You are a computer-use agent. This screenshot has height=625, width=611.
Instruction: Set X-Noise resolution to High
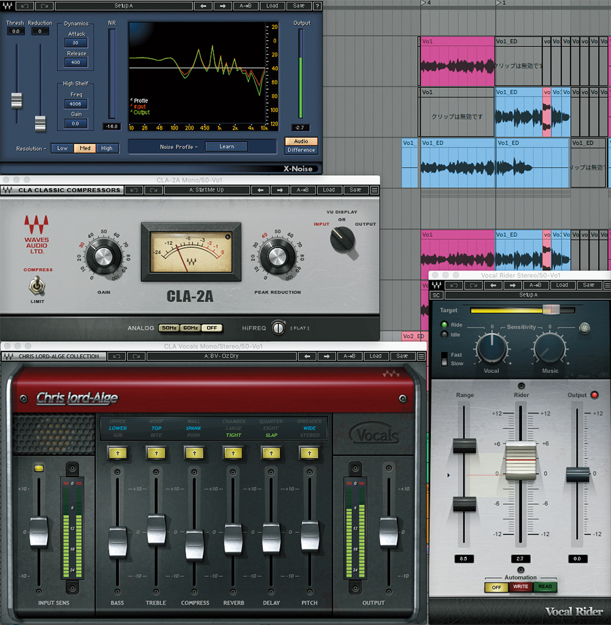[107, 148]
